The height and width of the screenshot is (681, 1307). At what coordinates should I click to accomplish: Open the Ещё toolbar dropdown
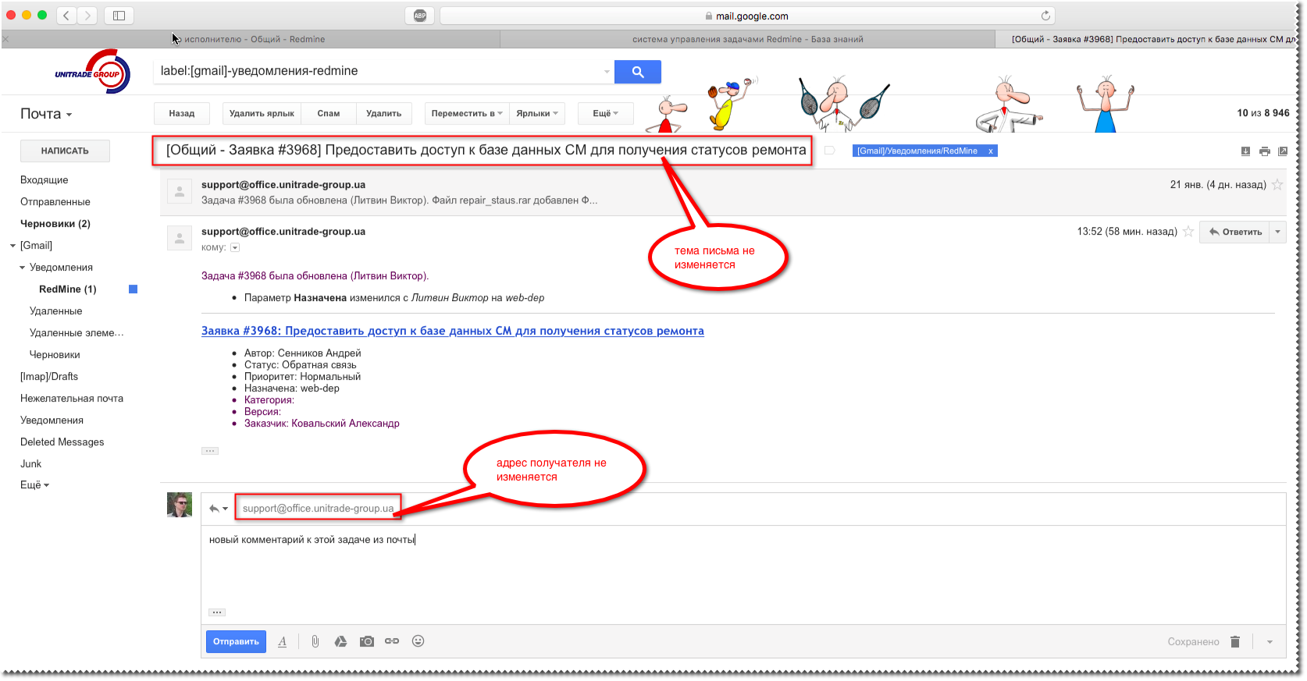[x=605, y=114]
